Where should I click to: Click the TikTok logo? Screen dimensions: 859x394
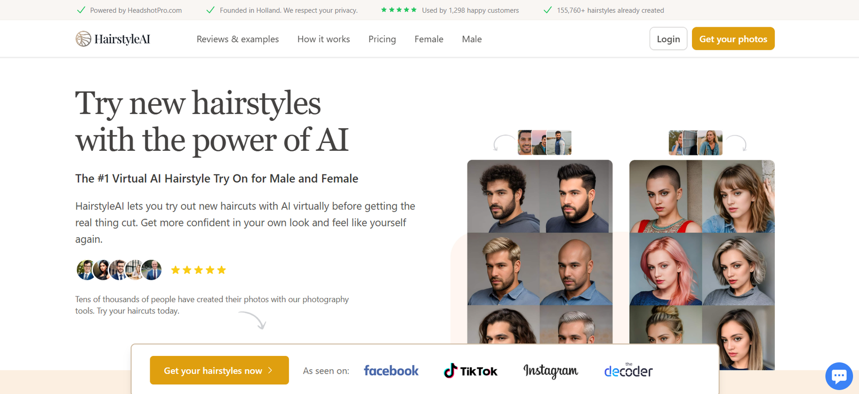pos(470,371)
